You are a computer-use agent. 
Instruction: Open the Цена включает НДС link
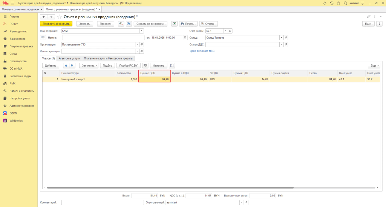(x=202, y=51)
